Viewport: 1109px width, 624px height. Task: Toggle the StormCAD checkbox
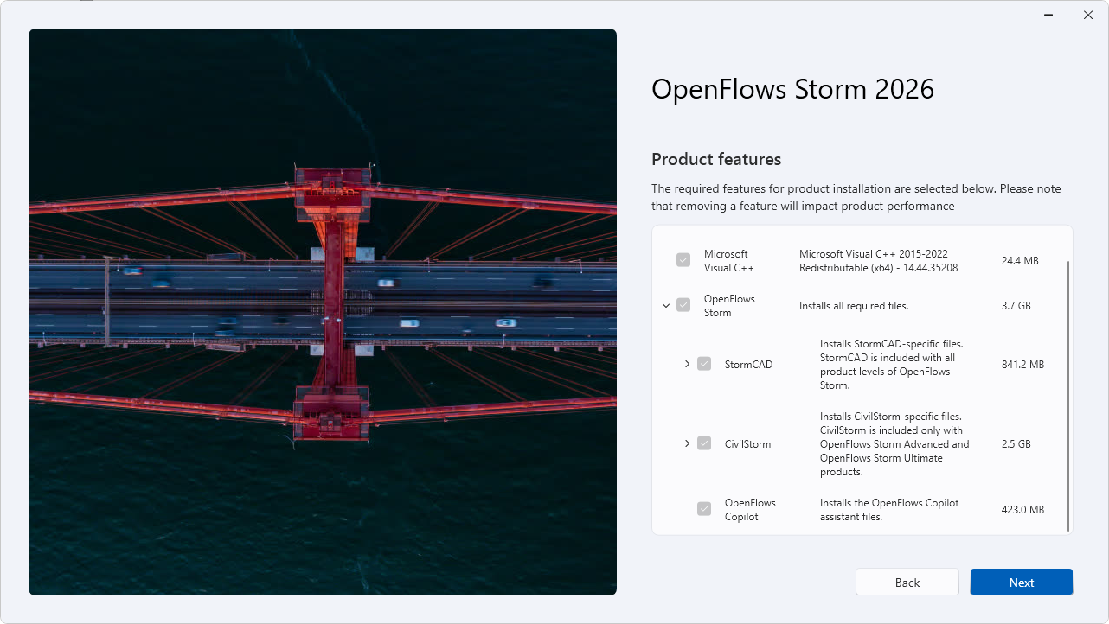click(x=704, y=364)
